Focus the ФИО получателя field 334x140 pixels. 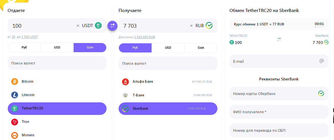pos(279,112)
